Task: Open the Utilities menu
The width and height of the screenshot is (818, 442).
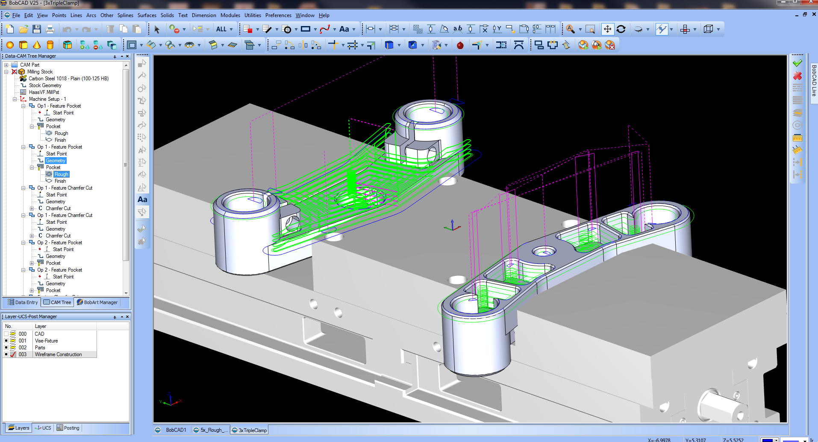Action: [253, 15]
